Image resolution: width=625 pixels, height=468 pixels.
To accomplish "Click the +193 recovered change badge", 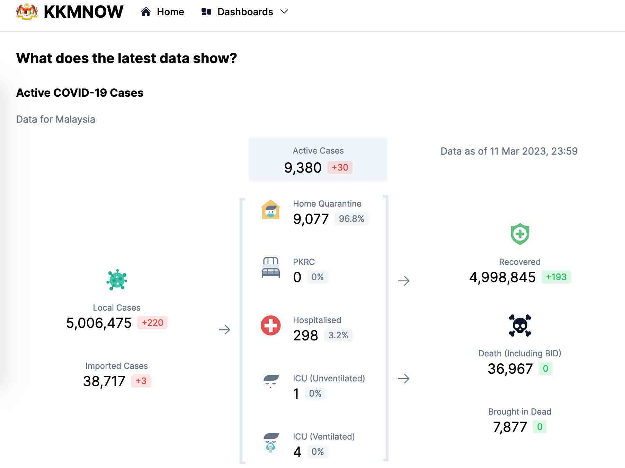I will [556, 277].
